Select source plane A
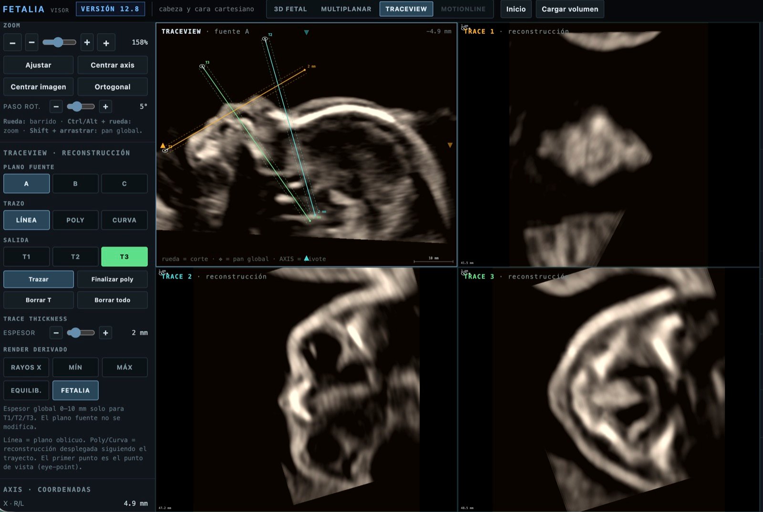The width and height of the screenshot is (763, 512). click(x=26, y=184)
